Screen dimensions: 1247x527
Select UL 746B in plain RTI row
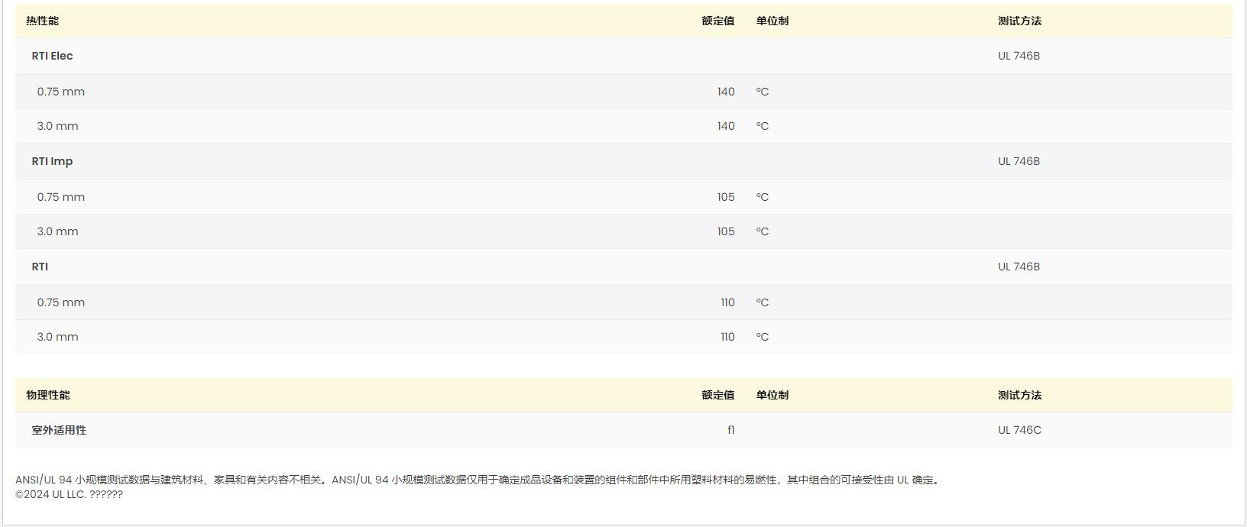[x=1019, y=267]
